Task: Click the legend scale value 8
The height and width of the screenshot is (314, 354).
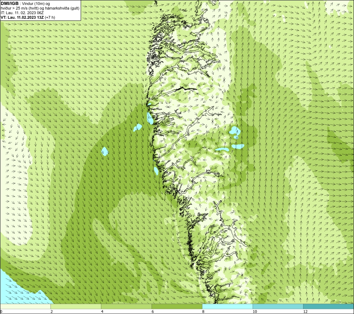Action: [204, 312]
